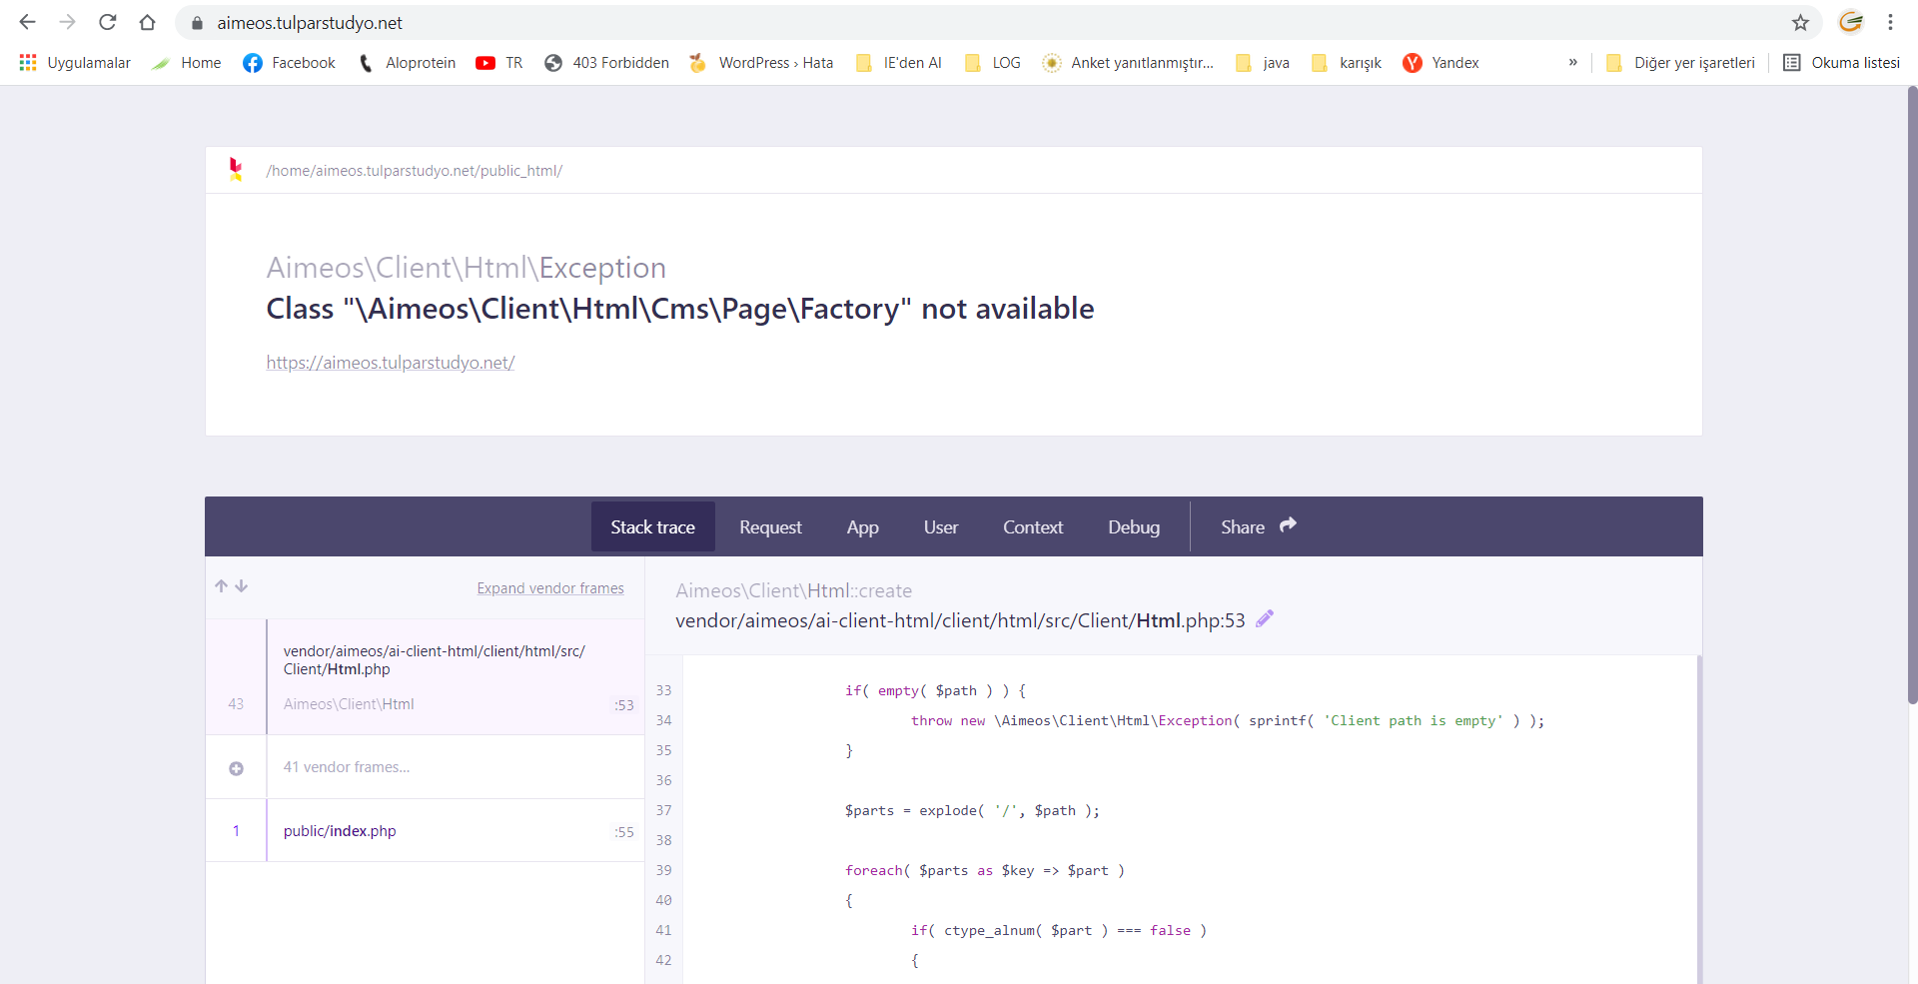Click the Share button with arrow
This screenshot has width=1918, height=984.
point(1259,526)
